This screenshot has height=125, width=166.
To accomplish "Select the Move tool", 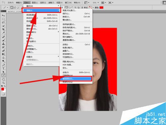I will click(3, 15).
